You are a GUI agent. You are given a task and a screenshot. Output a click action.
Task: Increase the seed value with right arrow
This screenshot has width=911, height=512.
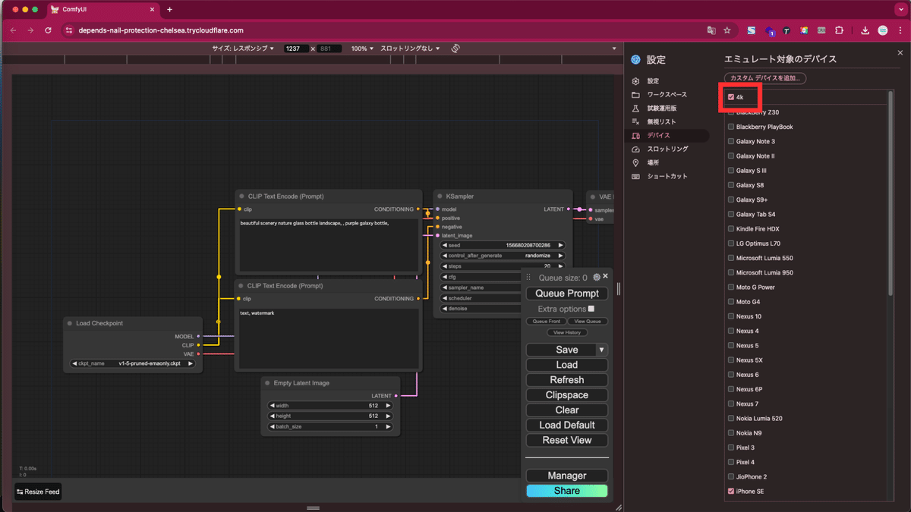pos(561,245)
